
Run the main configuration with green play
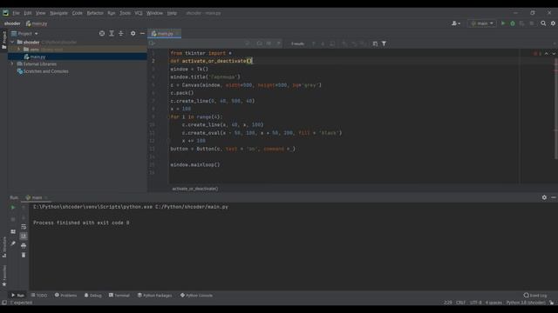click(503, 23)
